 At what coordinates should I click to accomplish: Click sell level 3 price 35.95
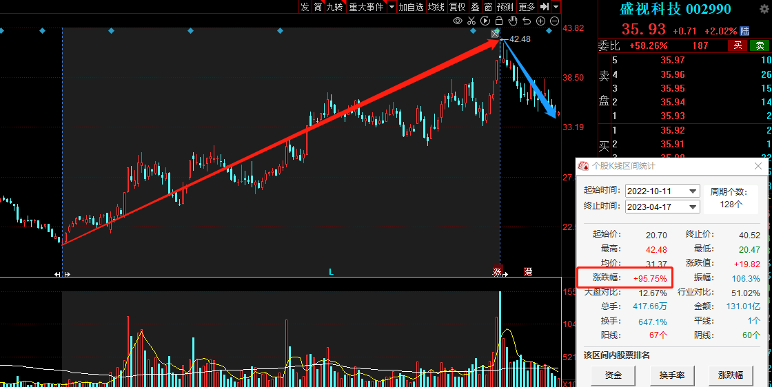[x=673, y=88]
